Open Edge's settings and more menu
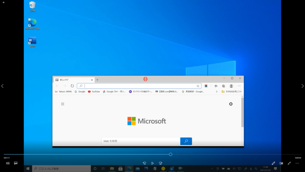 (x=239, y=86)
